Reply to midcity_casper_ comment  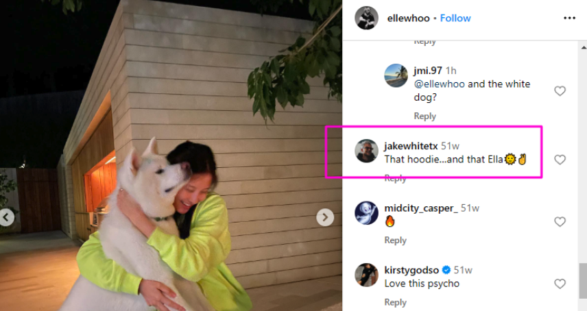pyautogui.click(x=395, y=240)
